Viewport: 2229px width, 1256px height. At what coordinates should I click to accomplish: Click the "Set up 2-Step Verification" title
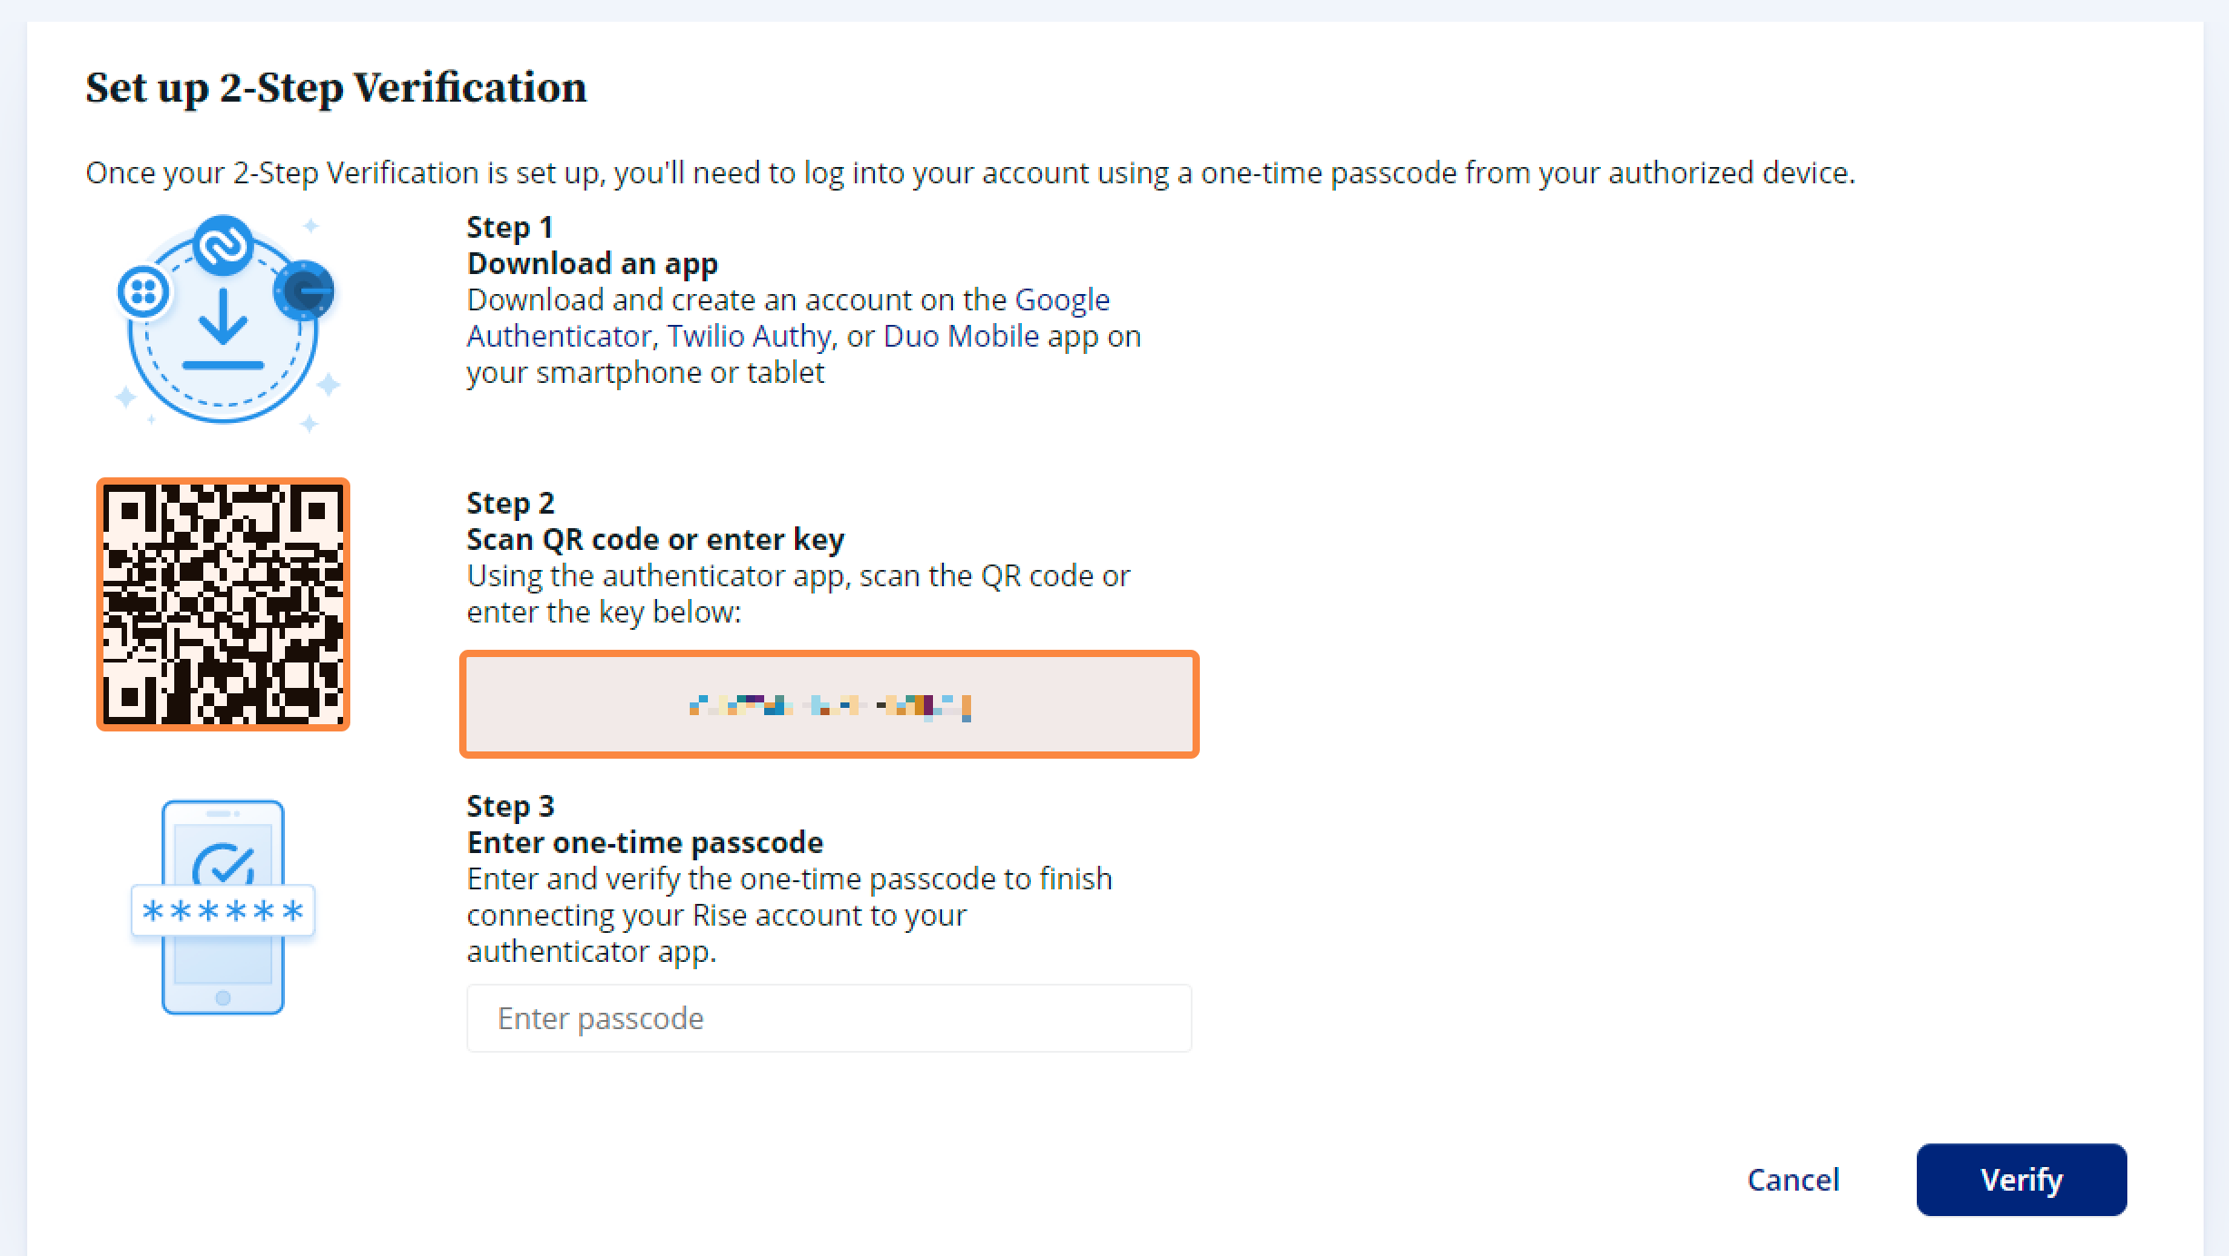[336, 88]
